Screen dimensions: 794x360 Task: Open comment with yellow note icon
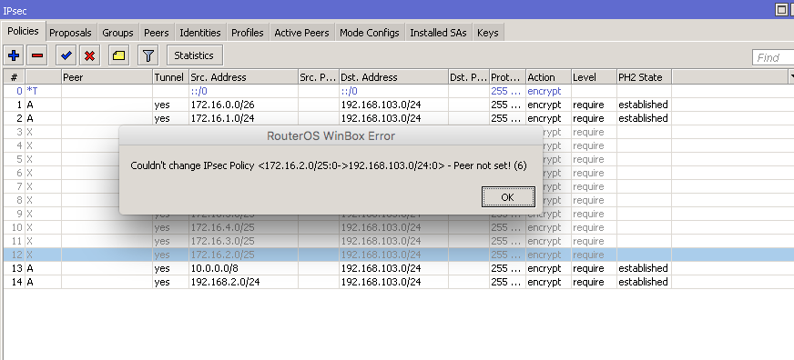point(119,55)
